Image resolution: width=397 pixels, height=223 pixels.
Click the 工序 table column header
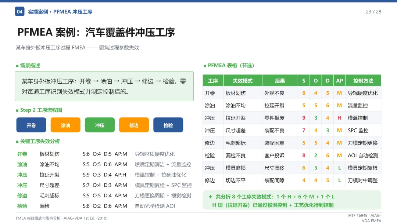213,81
